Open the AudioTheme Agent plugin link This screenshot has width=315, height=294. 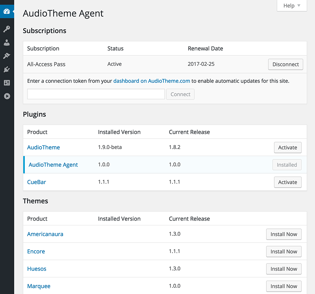point(53,165)
